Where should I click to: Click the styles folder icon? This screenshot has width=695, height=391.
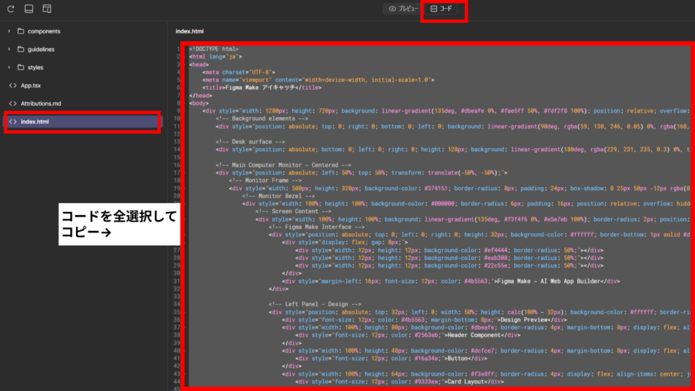(x=21, y=67)
